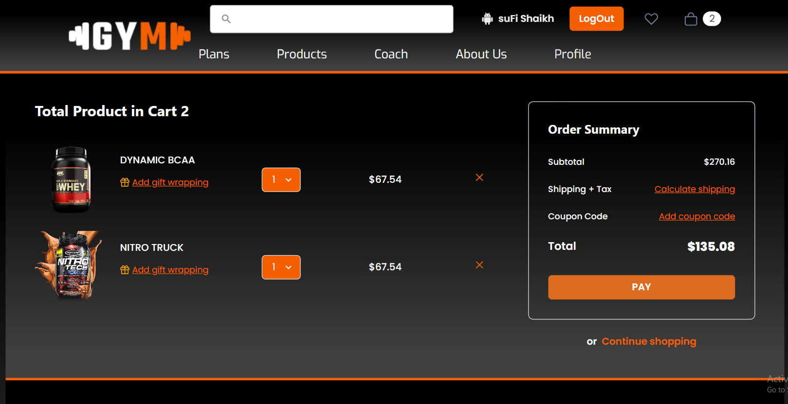The image size is (788, 404).
Task: Click the Subtotal amount $270.16
Action: coord(719,162)
